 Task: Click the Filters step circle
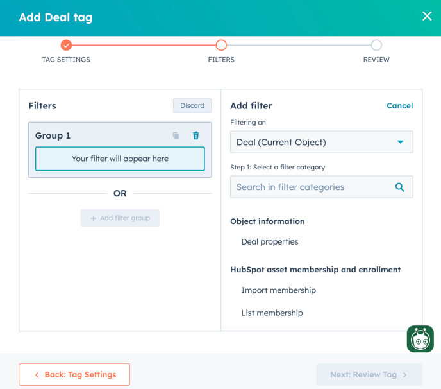point(221,45)
